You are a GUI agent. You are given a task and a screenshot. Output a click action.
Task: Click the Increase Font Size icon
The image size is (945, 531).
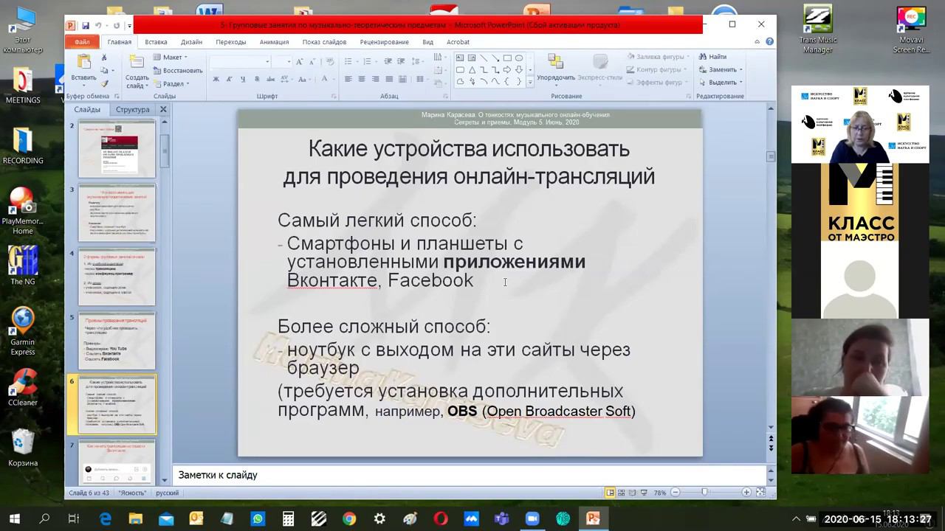pos(301,62)
